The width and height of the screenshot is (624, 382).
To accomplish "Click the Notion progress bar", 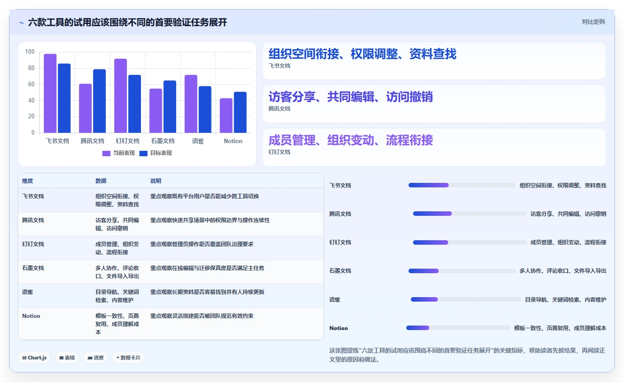I will (x=458, y=328).
